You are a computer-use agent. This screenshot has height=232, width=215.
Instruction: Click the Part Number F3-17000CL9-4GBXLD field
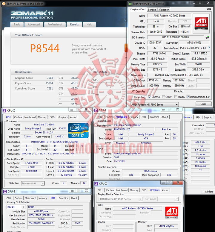pos(41,223)
